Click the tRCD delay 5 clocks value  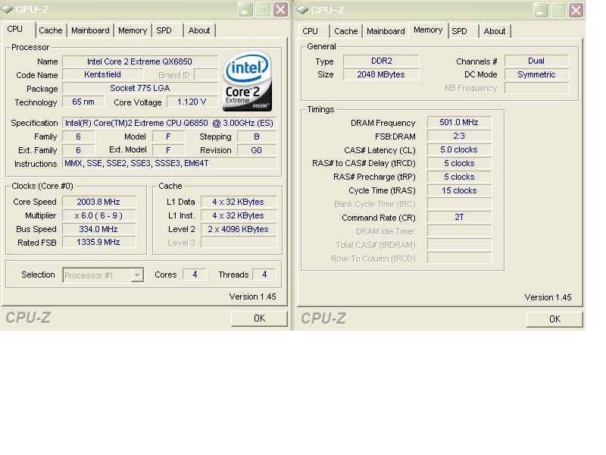[459, 163]
